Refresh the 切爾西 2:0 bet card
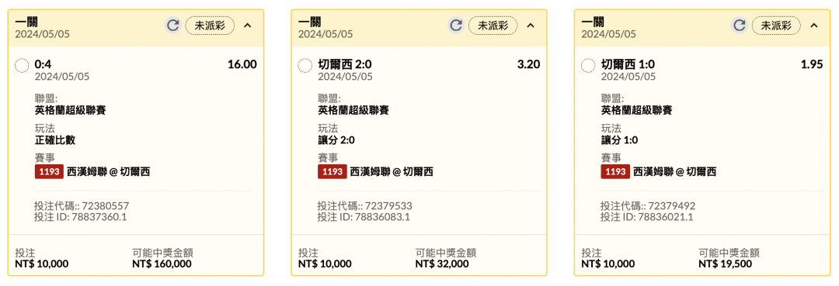The height and width of the screenshot is (286, 839). click(456, 25)
